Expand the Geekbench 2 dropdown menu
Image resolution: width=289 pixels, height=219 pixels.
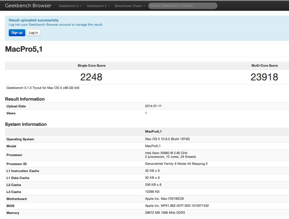click(x=98, y=6)
